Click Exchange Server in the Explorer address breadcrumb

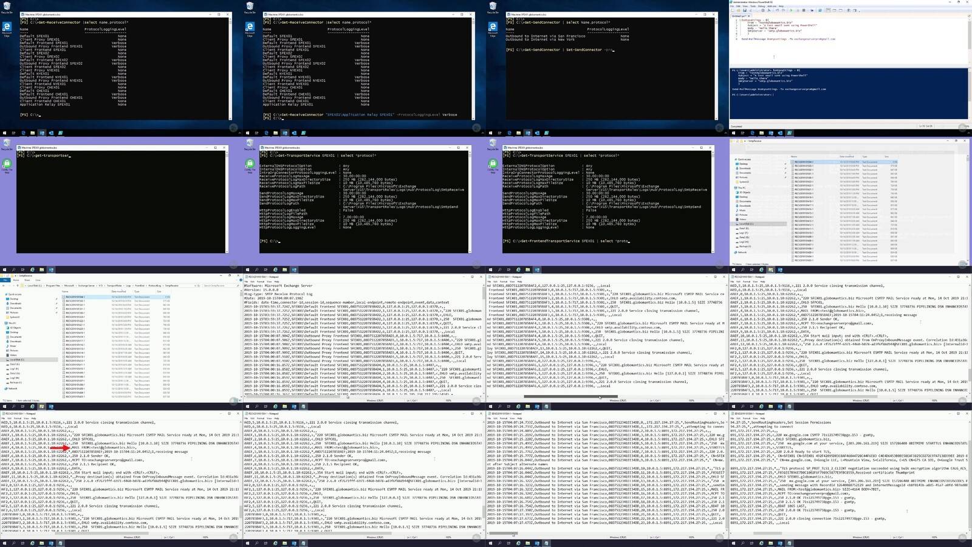click(x=86, y=285)
